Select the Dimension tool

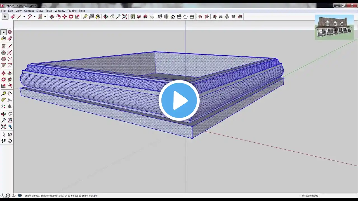tap(10, 94)
